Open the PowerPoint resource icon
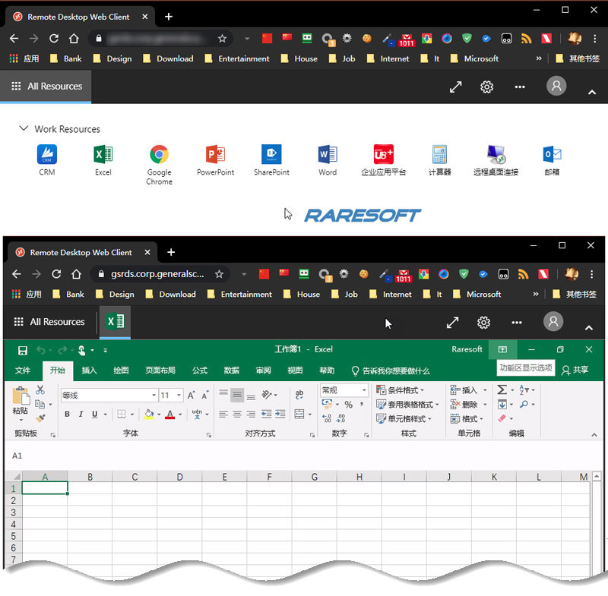The width and height of the screenshot is (608, 596). click(x=215, y=155)
